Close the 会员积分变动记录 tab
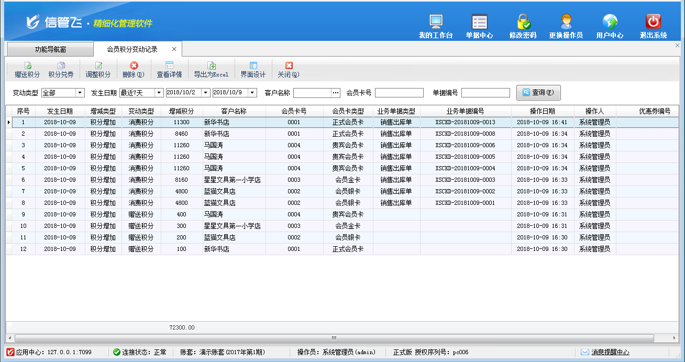Image resolution: width=685 pixels, height=362 pixels. point(174,49)
